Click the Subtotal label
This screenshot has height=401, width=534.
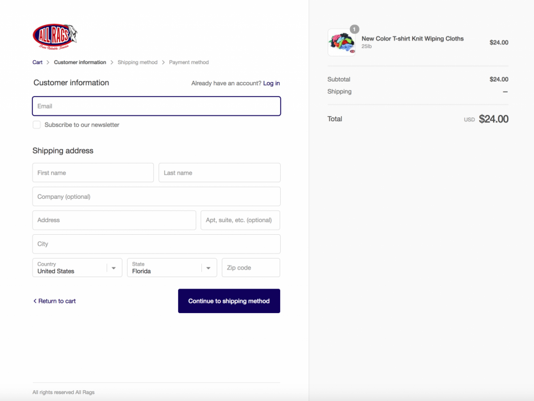click(x=339, y=79)
